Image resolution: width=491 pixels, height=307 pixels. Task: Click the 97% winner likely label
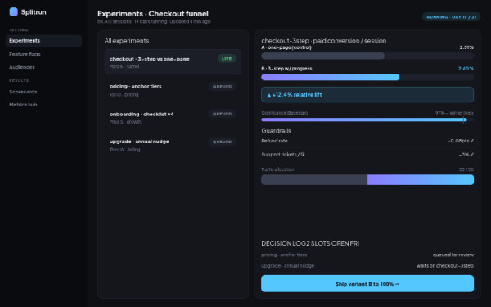point(454,113)
